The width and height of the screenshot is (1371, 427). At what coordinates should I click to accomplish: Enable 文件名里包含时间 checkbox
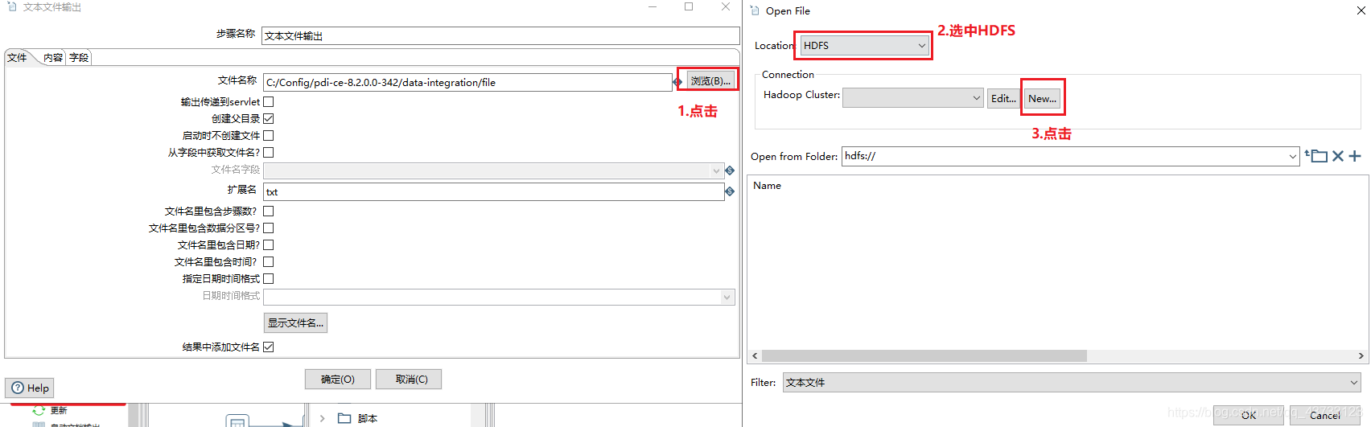[269, 262]
